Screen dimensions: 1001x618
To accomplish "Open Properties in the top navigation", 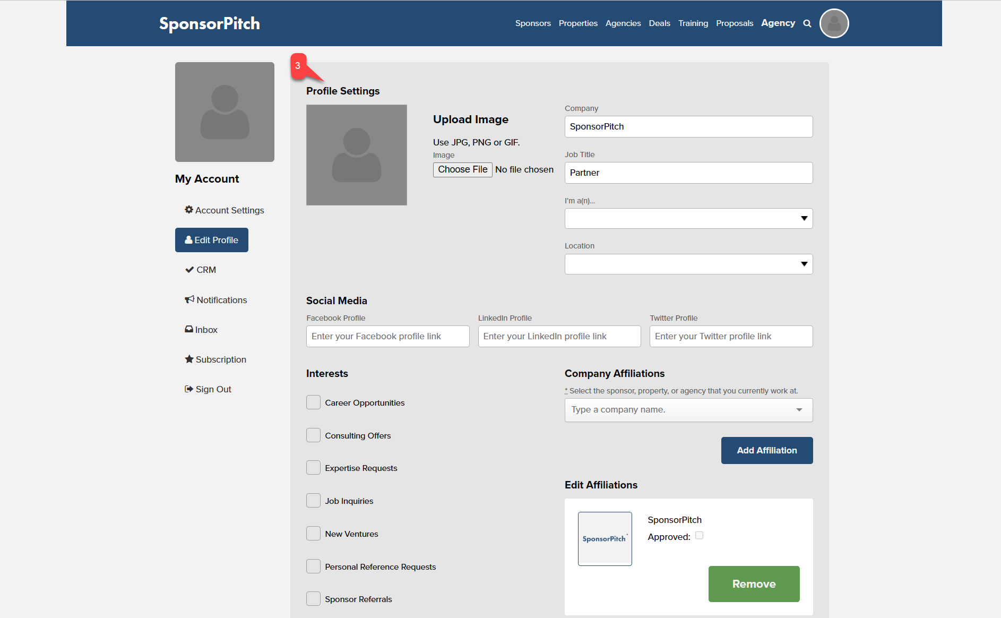I will [x=578, y=23].
